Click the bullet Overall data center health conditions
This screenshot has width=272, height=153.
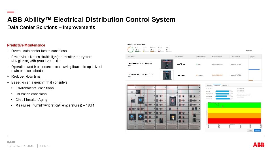tap(39, 51)
